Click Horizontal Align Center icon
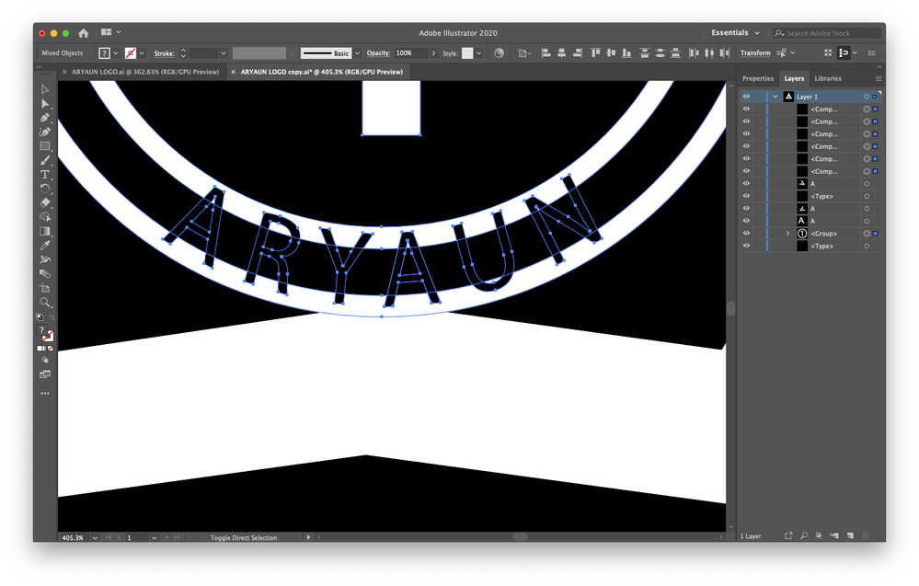 (x=561, y=52)
